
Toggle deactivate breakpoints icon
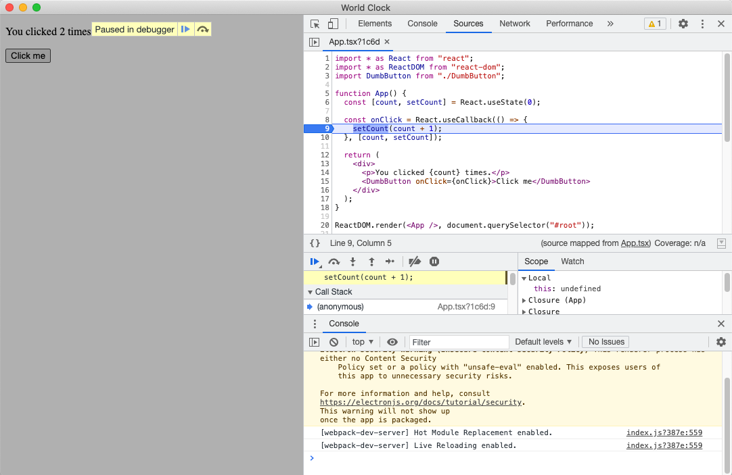tap(415, 261)
